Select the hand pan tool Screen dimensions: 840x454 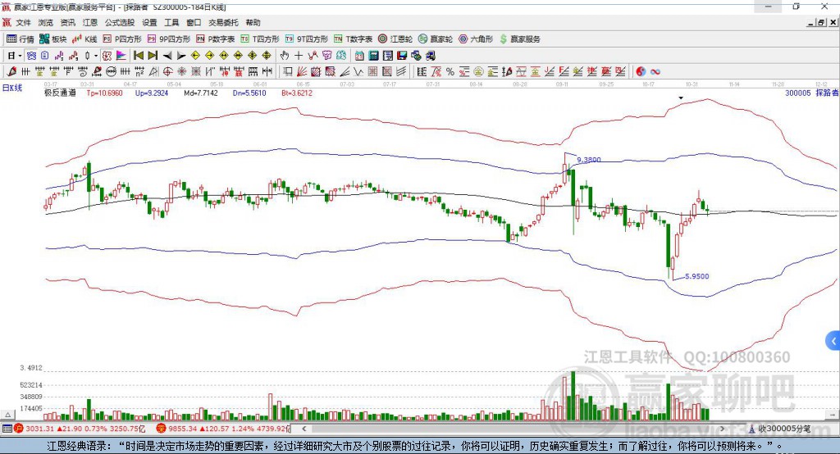(x=284, y=56)
